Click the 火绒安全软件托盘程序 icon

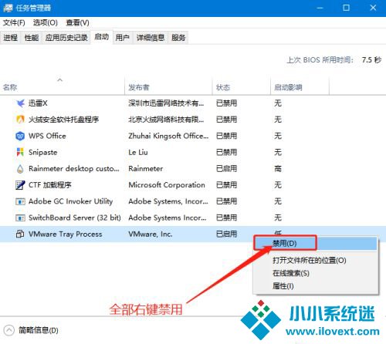coord(20,120)
